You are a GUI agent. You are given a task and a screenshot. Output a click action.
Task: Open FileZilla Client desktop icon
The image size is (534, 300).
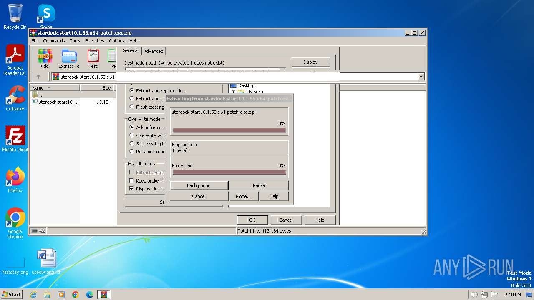[x=15, y=139]
